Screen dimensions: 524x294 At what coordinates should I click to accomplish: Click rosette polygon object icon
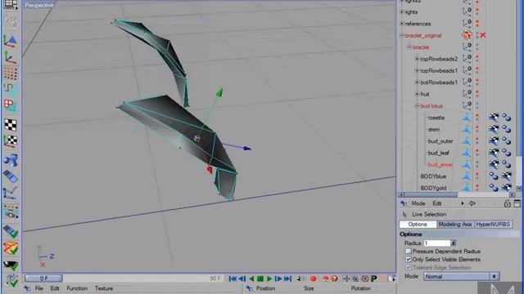[x=467, y=118]
